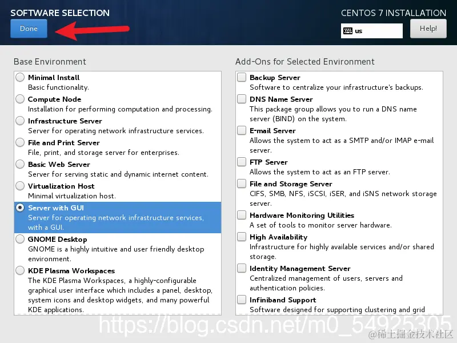The height and width of the screenshot is (343, 457).
Task: Select File and Print Server radio
Action: [x=20, y=142]
